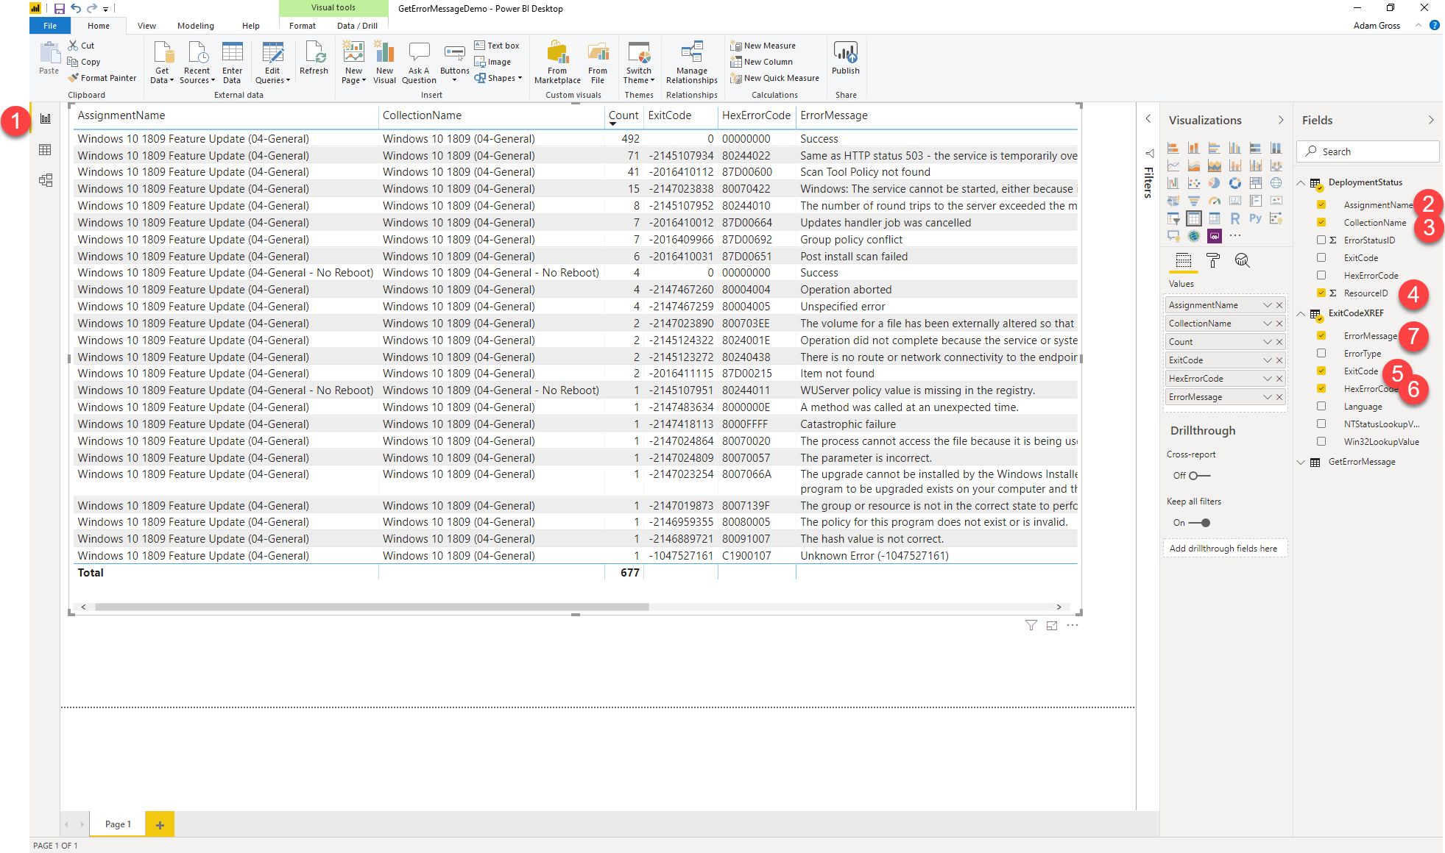Collapse the Fields pane chevron

pyautogui.click(x=1431, y=120)
